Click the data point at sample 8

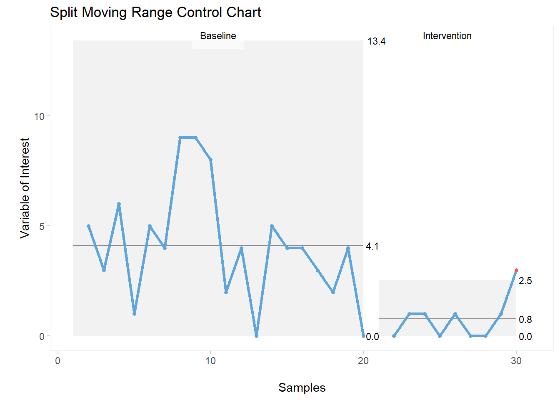(180, 137)
